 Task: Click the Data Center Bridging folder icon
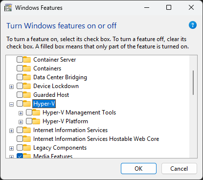[x=27, y=77]
